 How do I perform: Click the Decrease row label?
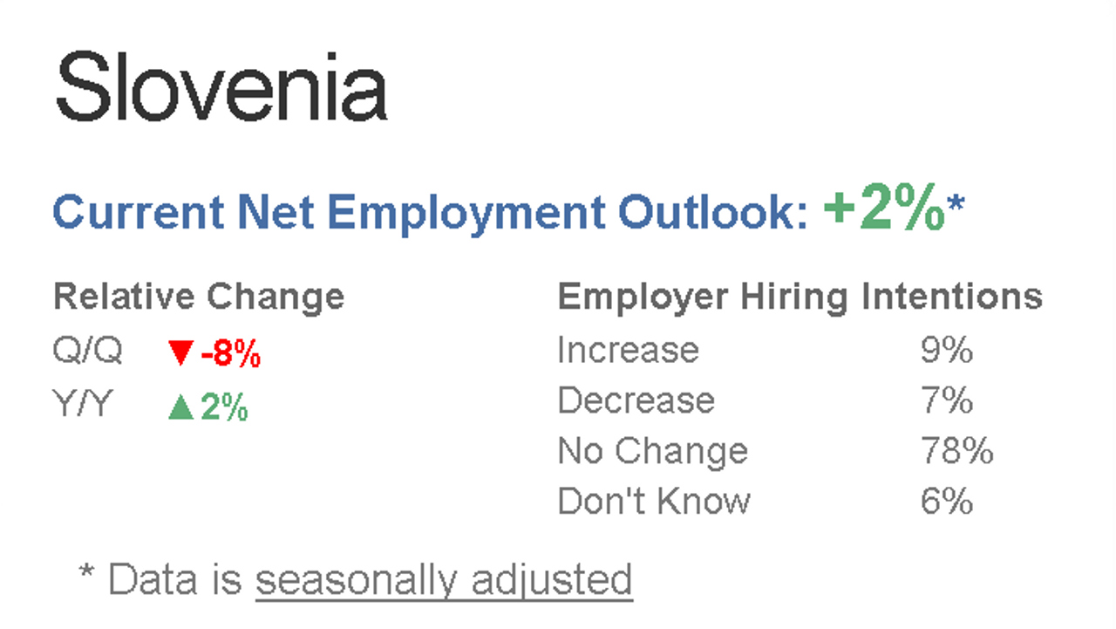click(x=636, y=400)
